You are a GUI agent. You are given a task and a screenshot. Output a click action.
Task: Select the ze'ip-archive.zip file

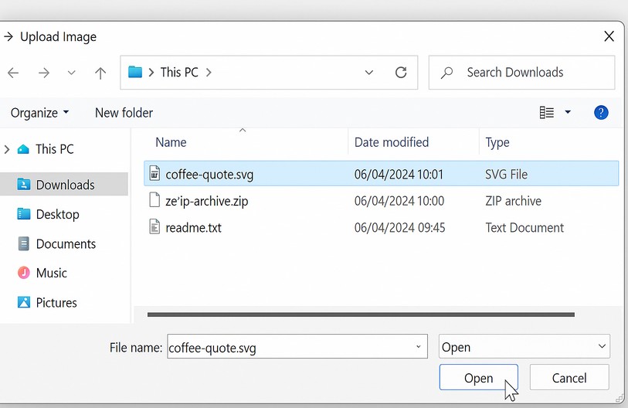[x=207, y=201]
